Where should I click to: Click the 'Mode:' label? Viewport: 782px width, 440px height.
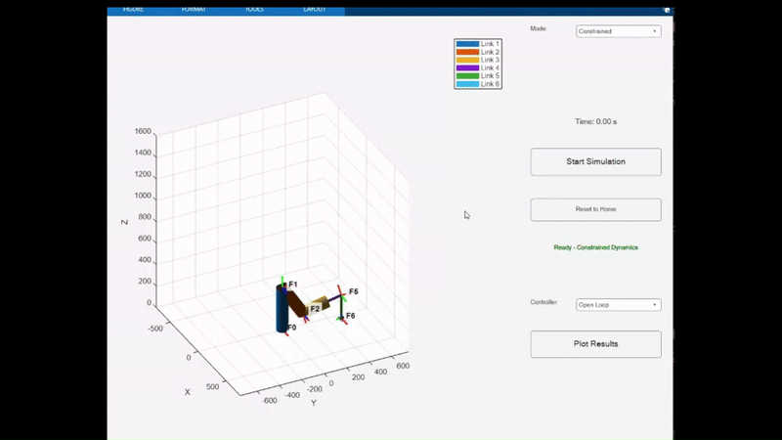539,29
